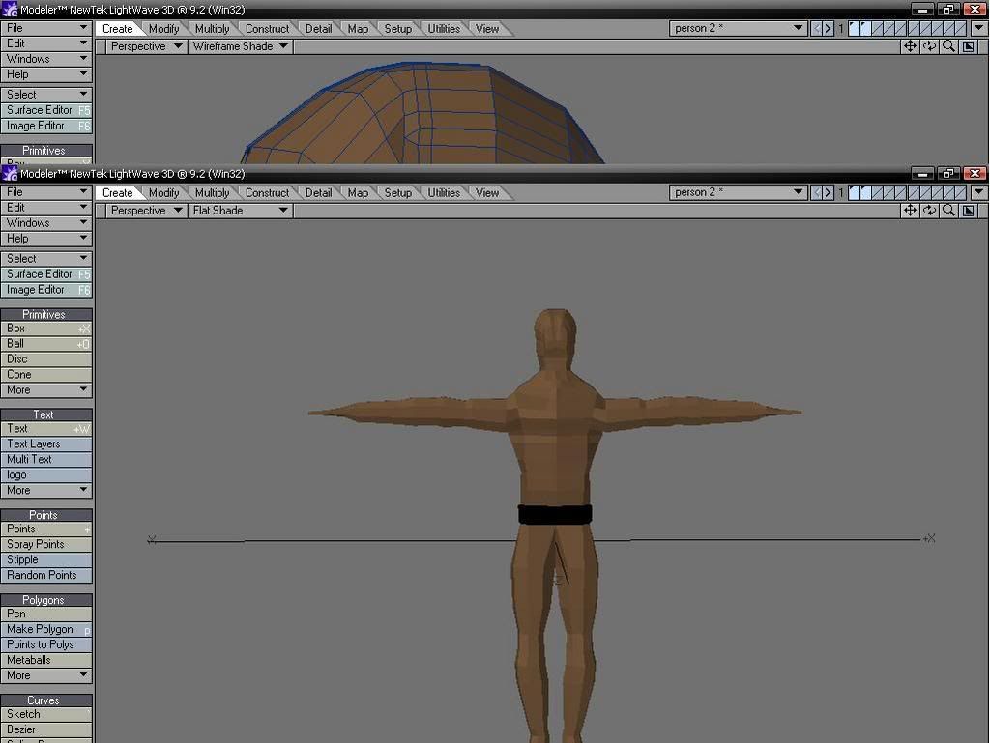Open the Windows menu in lower window
The width and height of the screenshot is (990, 743).
pyautogui.click(x=46, y=222)
